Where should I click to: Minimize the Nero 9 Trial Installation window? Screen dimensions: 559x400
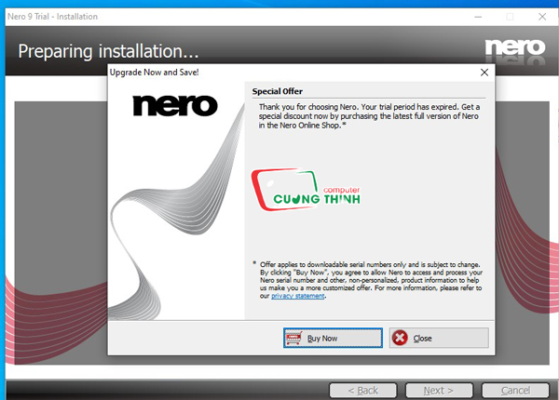pyautogui.click(x=478, y=17)
